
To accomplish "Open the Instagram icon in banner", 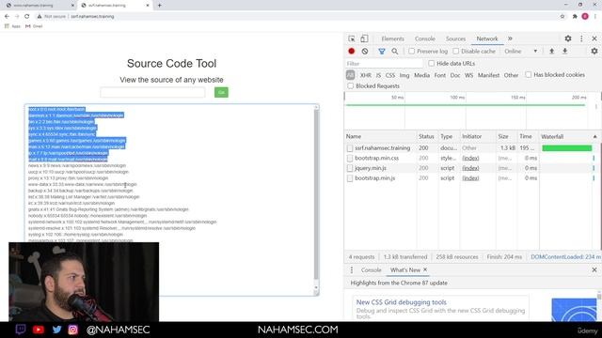I will point(73,330).
